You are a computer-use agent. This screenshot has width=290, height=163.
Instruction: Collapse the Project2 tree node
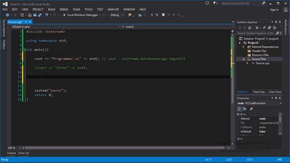pos(240,43)
